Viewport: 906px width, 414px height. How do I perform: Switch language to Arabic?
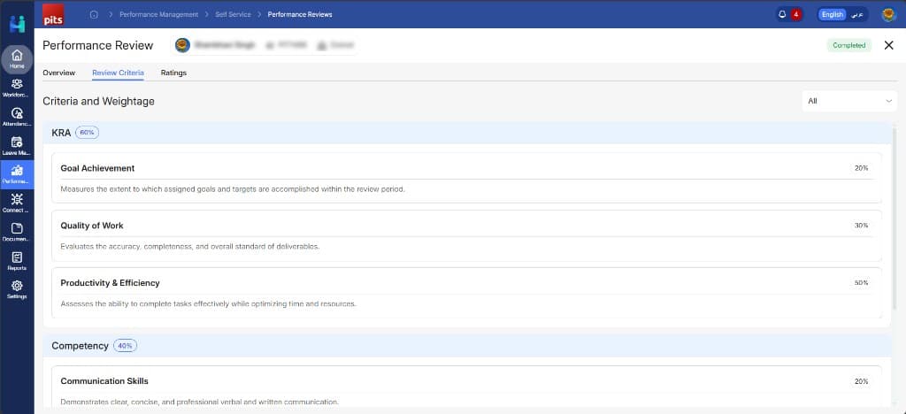857,14
